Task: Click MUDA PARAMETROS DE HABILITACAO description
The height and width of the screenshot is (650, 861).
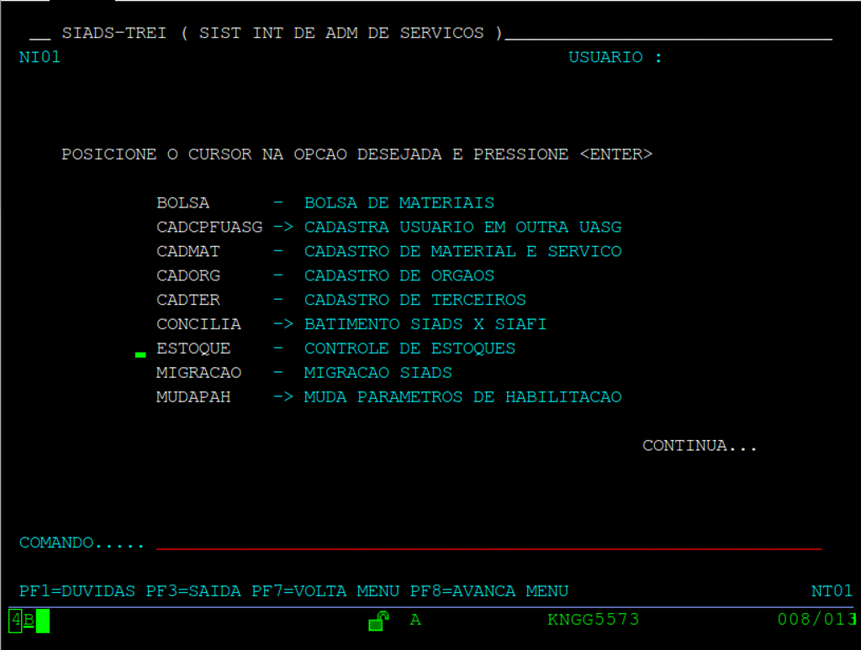Action: [463, 397]
